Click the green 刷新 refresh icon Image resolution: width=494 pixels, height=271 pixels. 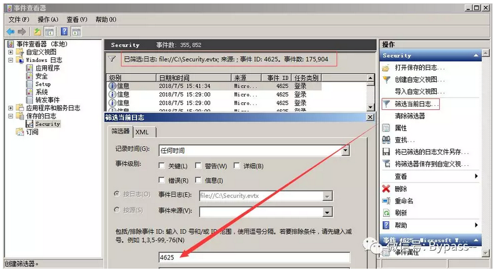click(x=386, y=213)
